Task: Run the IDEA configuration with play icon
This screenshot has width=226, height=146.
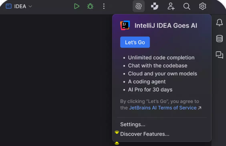Action: pyautogui.click(x=77, y=6)
